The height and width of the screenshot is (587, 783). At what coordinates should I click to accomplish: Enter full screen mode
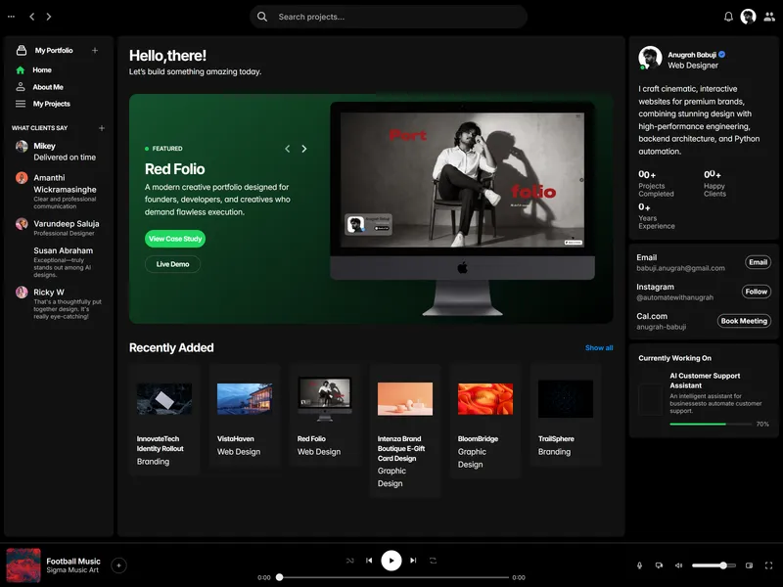point(768,565)
